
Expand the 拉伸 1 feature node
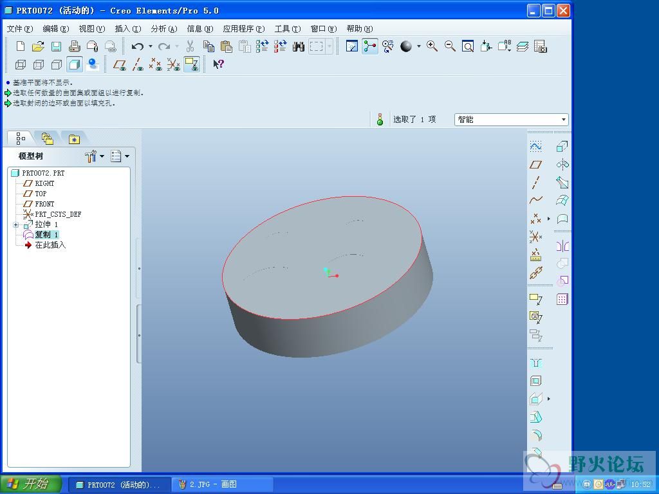click(x=16, y=224)
